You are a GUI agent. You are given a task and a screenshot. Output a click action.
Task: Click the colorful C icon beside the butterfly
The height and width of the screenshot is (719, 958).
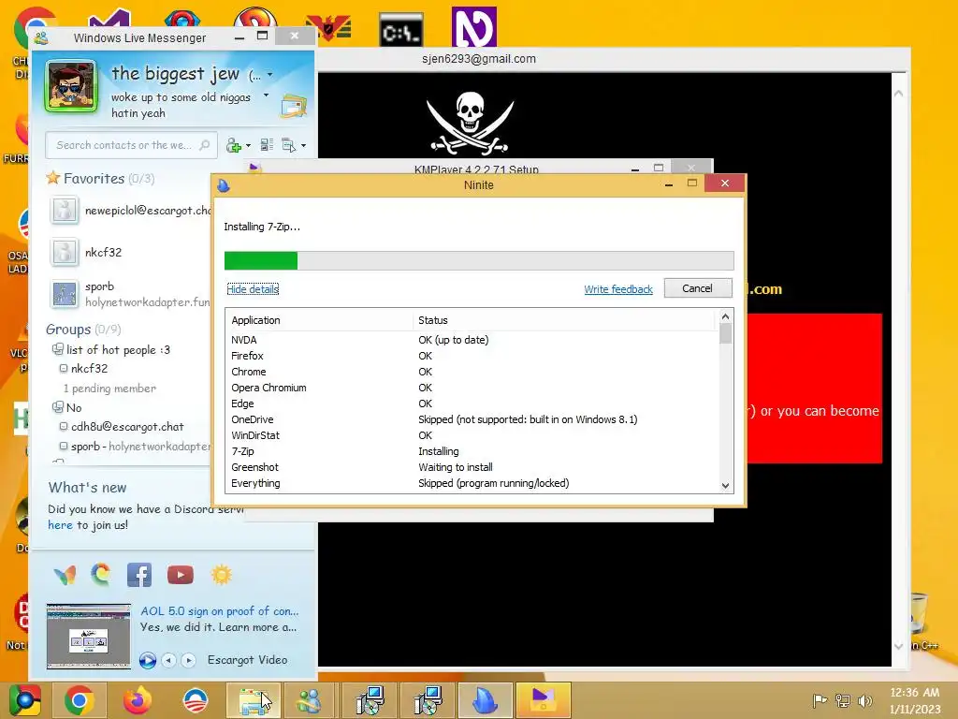[101, 575]
